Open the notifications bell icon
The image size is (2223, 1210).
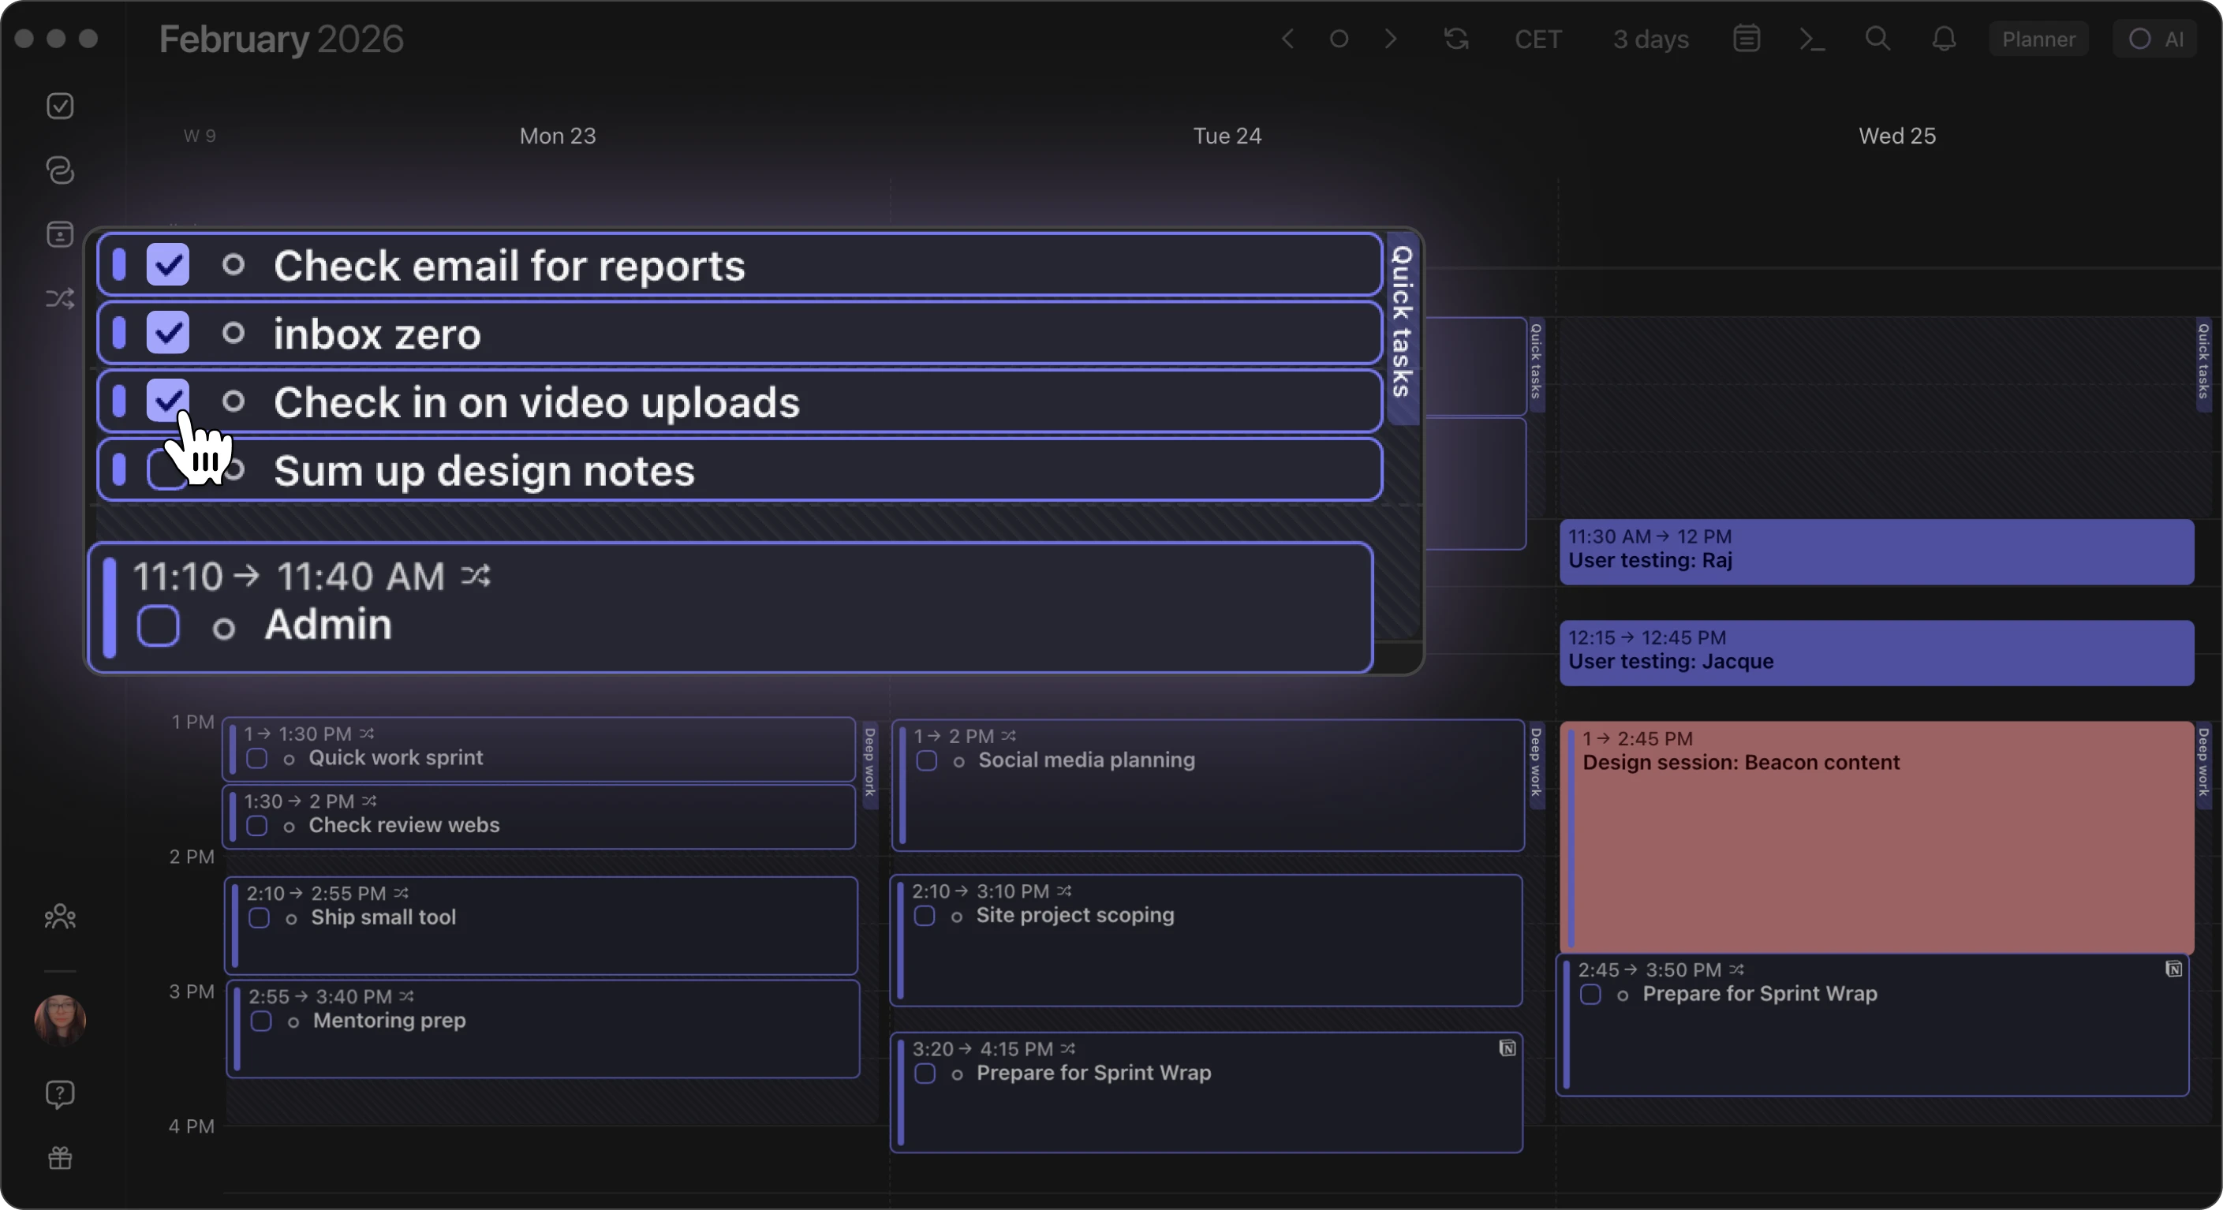pyautogui.click(x=1944, y=39)
